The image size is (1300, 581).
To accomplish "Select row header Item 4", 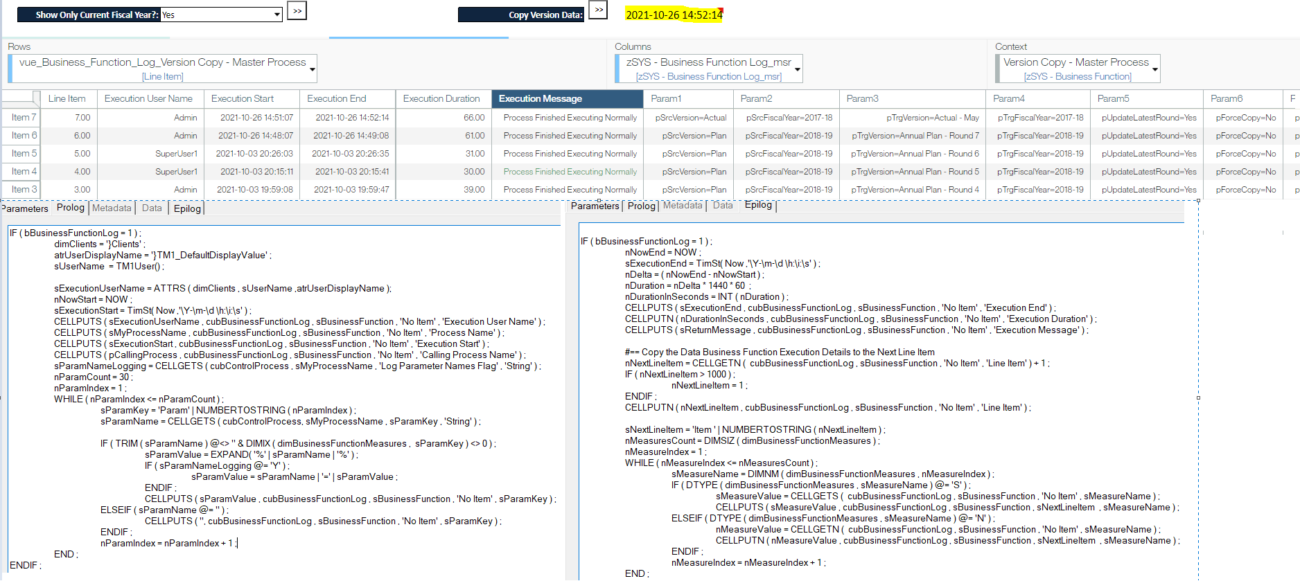I will pos(21,171).
